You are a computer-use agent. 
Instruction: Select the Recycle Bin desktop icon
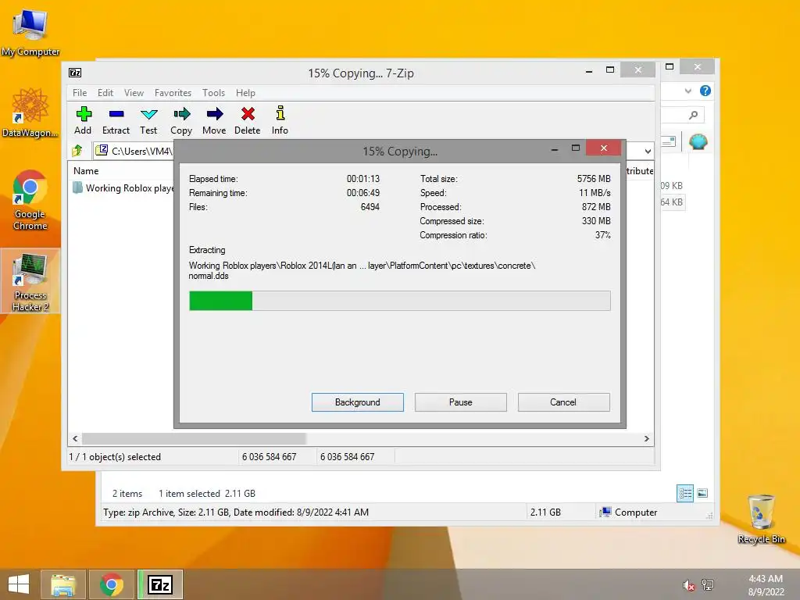(x=761, y=519)
